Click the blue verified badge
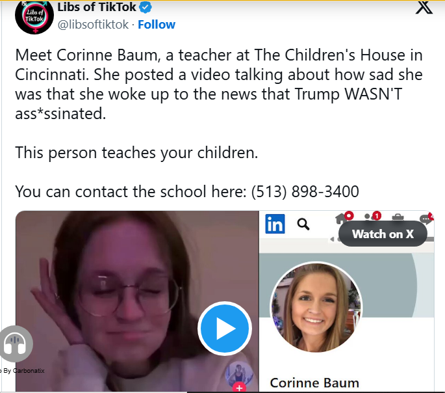Viewport: 445px width, 393px height. click(146, 7)
